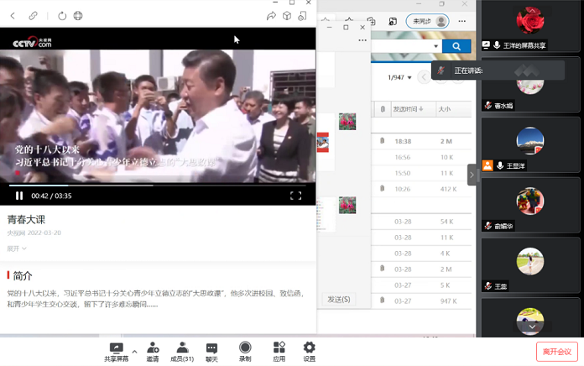The image size is (584, 366).
Task: Click the second flower avatar in chat
Action: tap(347, 205)
